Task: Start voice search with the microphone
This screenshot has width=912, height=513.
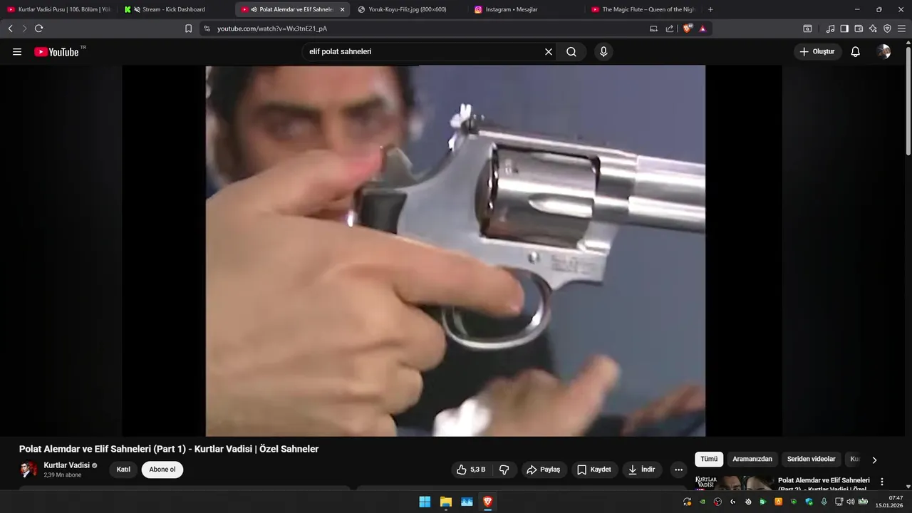Action: click(603, 51)
